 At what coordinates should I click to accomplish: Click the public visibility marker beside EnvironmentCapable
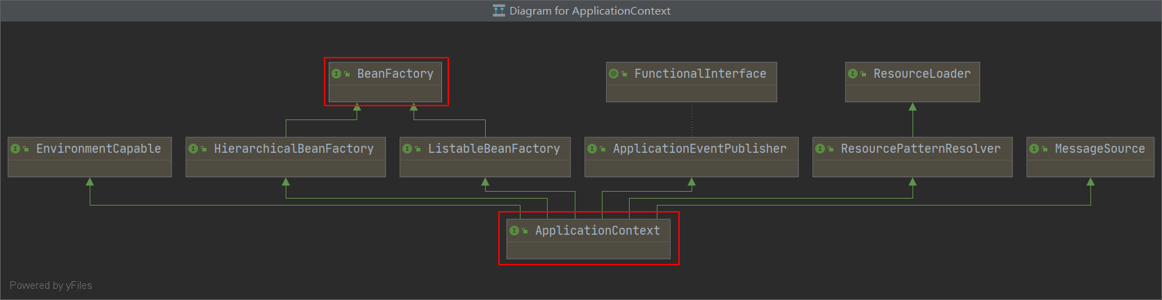click(x=26, y=149)
